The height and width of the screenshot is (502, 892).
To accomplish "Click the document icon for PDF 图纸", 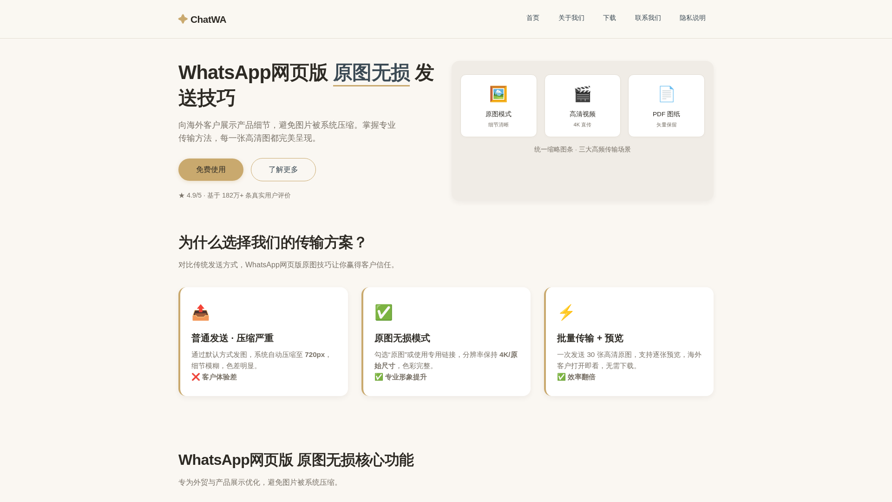I will pyautogui.click(x=667, y=94).
